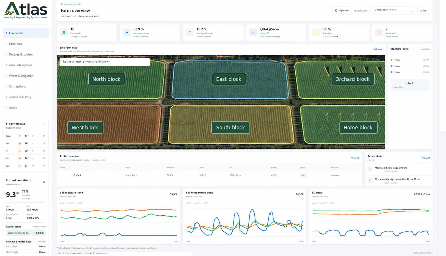Select the North block on map
Viewport: 446px width, 256px height.
click(x=107, y=79)
